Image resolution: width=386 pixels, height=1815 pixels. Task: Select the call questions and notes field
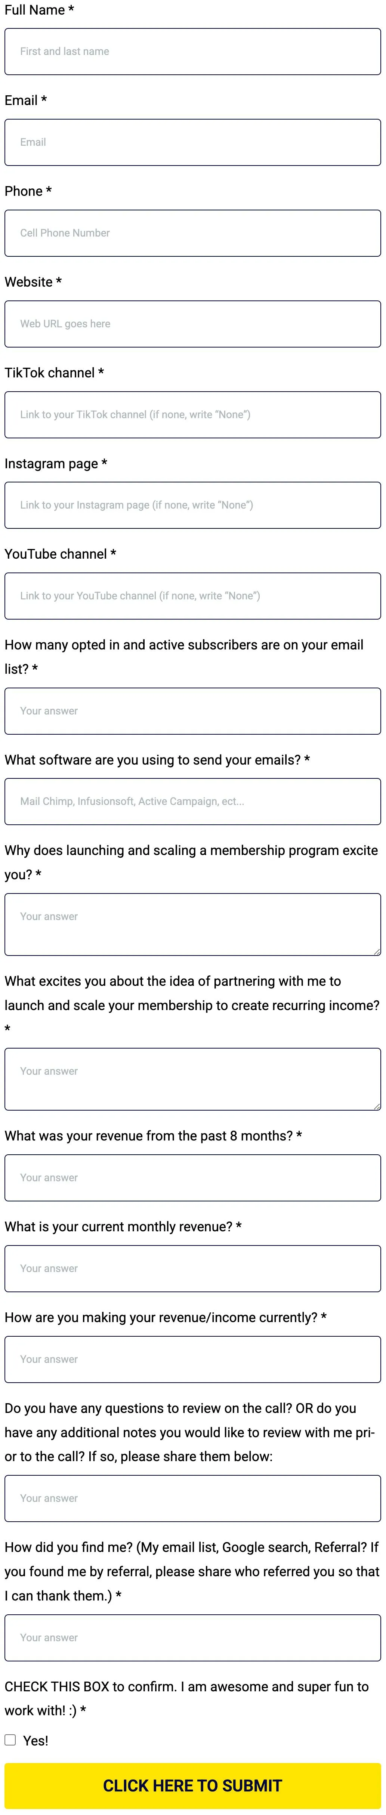point(192,1498)
